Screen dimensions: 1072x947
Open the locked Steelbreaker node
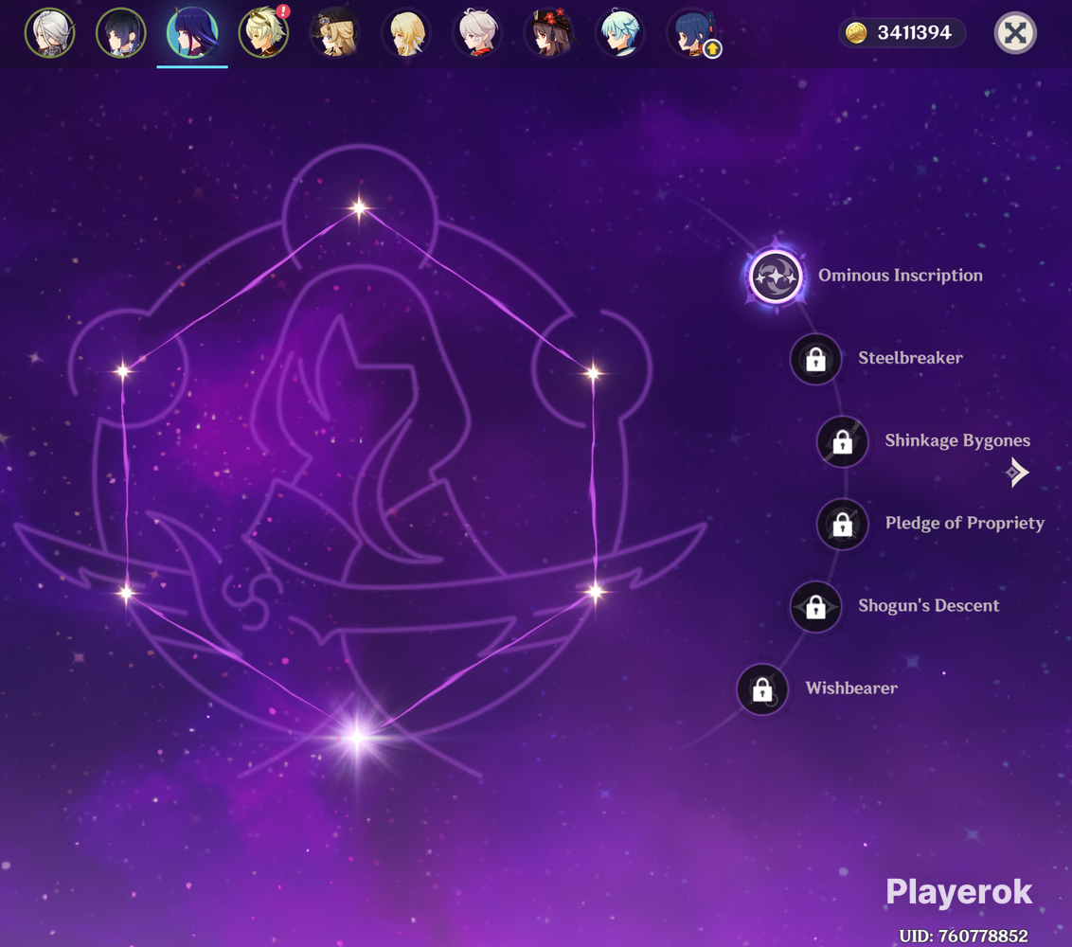point(815,358)
